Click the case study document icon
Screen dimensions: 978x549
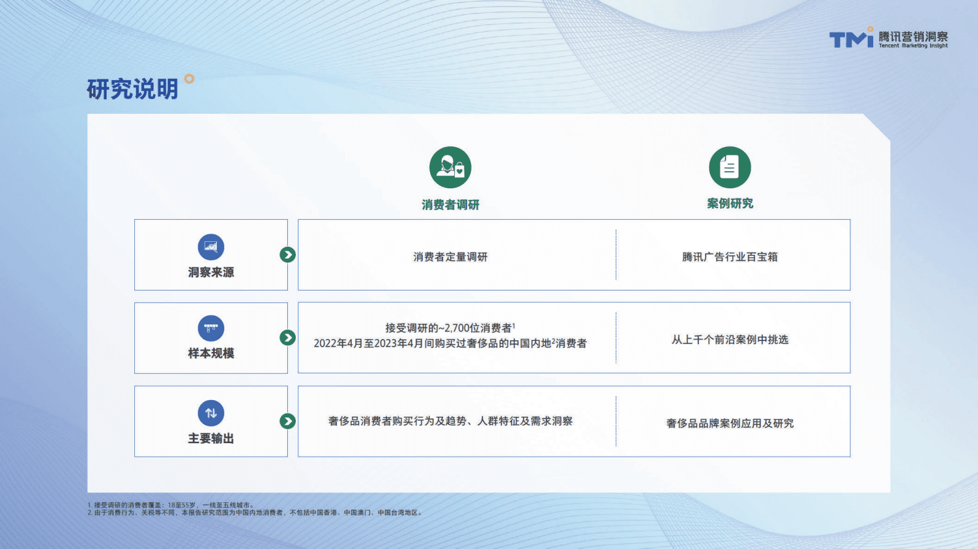click(x=730, y=167)
